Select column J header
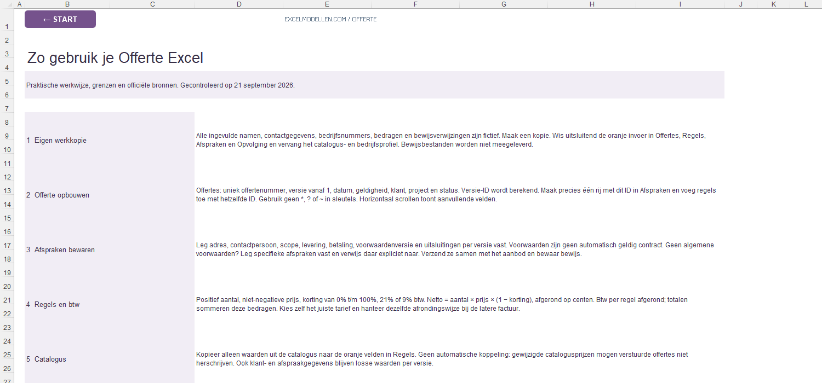Screen dimensions: 822x383 [740, 4]
